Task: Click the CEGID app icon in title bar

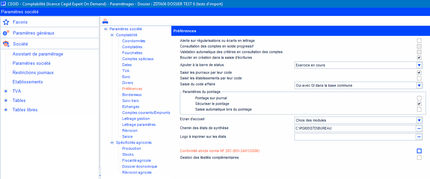Action: 3,4
